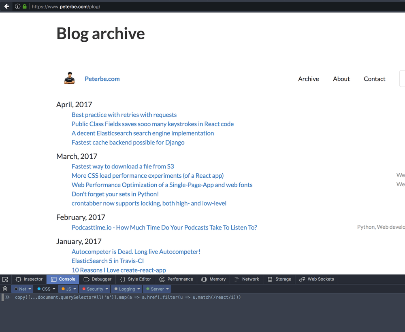
Task: Expand the Logging filter options
Action: point(126,288)
